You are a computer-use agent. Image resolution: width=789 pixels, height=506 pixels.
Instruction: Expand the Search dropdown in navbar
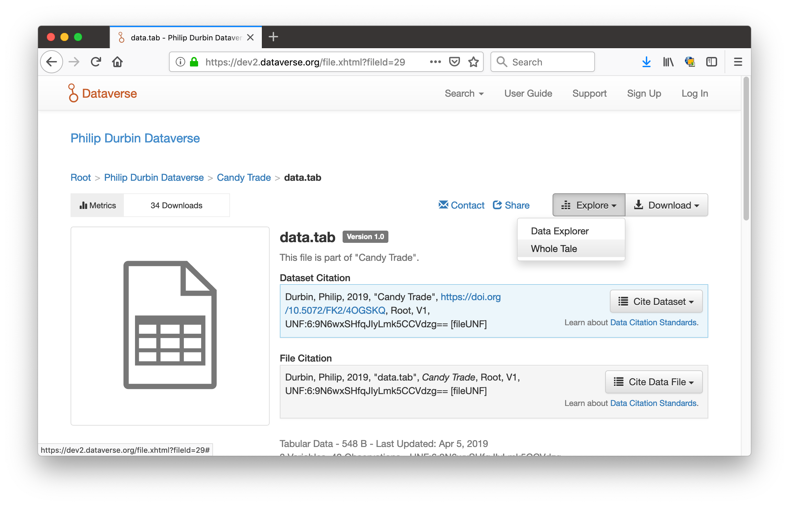click(464, 94)
